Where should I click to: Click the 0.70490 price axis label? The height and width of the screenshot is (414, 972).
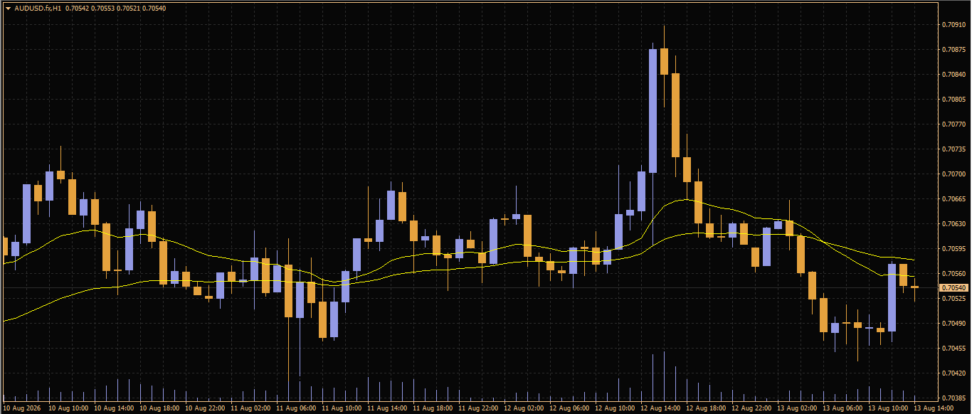click(x=953, y=324)
